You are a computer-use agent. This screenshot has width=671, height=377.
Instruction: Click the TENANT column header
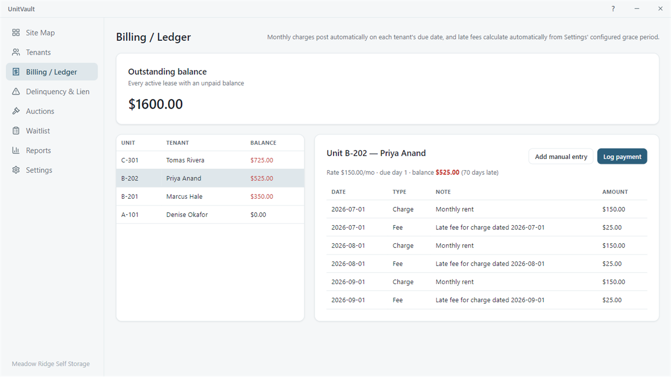177,143
